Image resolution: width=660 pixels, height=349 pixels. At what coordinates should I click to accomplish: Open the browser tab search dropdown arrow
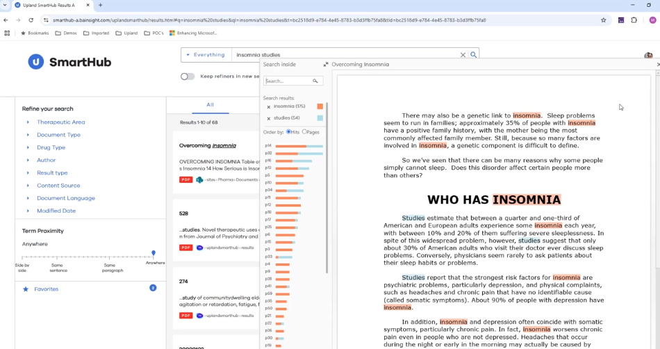(x=5, y=5)
